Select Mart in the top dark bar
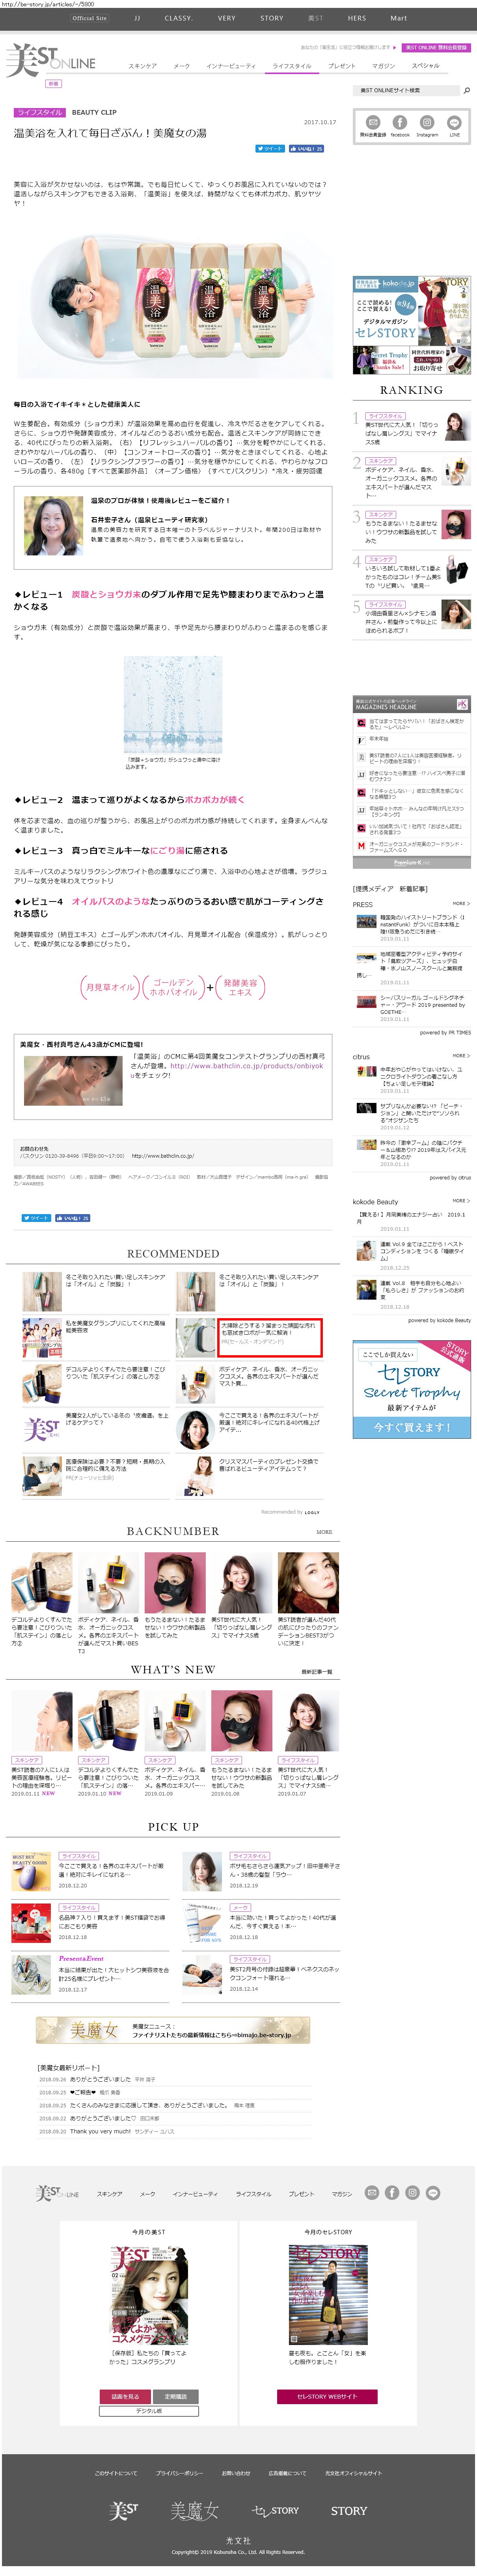 [399, 18]
